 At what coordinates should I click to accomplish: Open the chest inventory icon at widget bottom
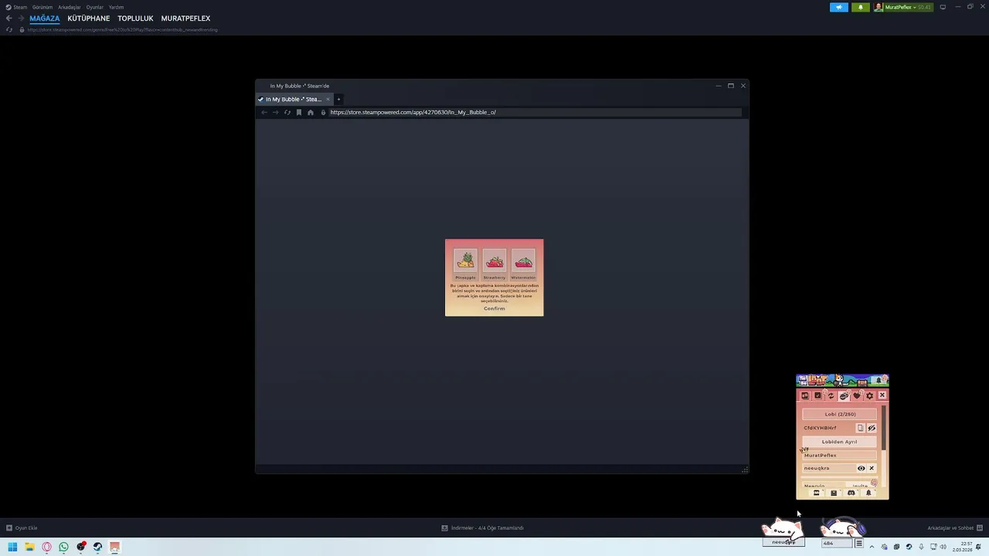coord(834,493)
